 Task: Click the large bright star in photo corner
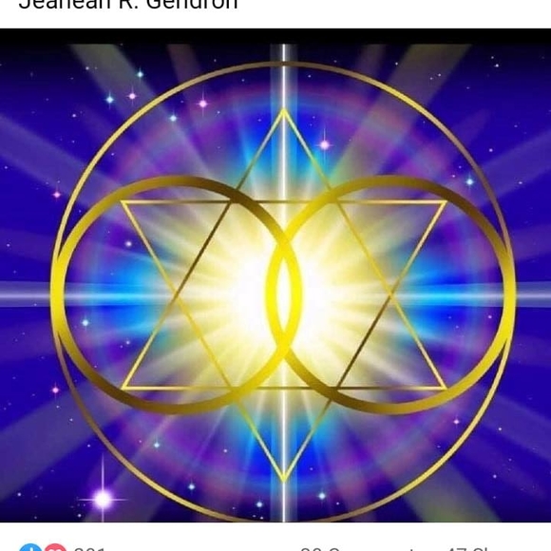[104, 499]
